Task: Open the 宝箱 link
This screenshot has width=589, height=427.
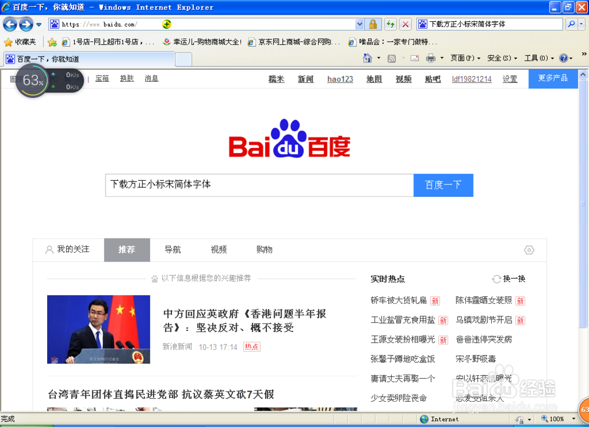Action: (x=102, y=78)
